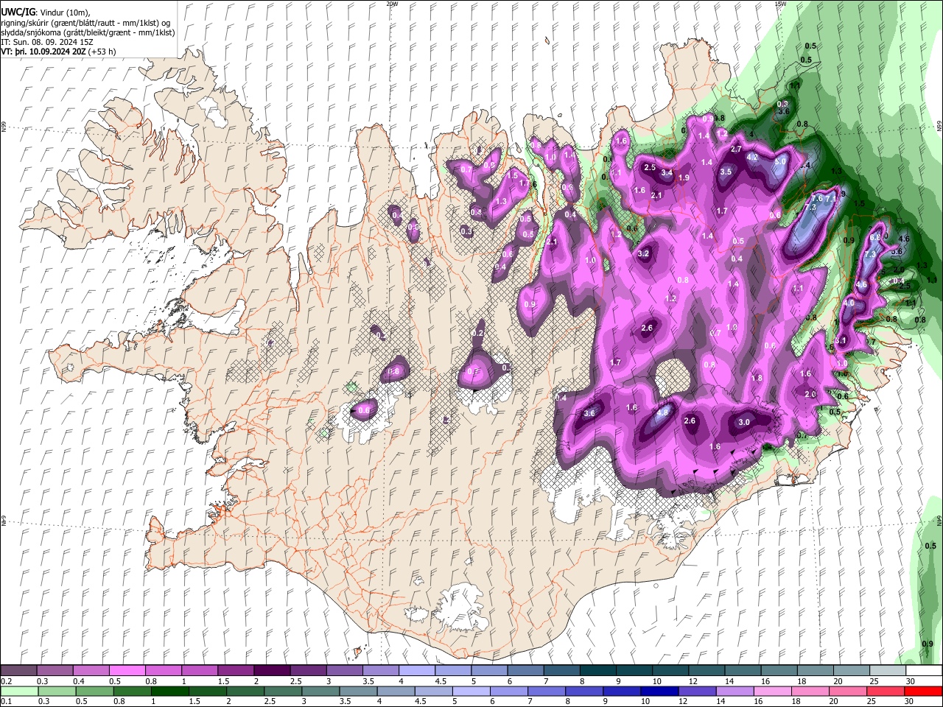Click the medium green 0.8 rain legend swatch
This screenshot has width=943, height=707.
coord(132,692)
